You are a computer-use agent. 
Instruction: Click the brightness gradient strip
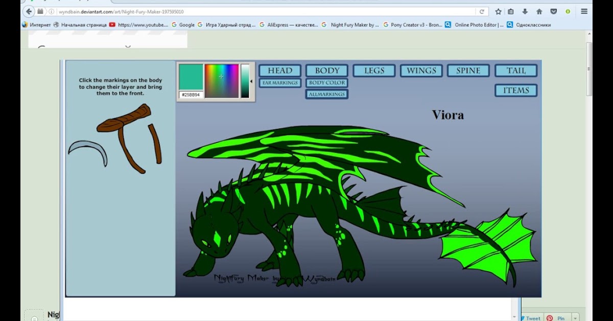coord(245,81)
